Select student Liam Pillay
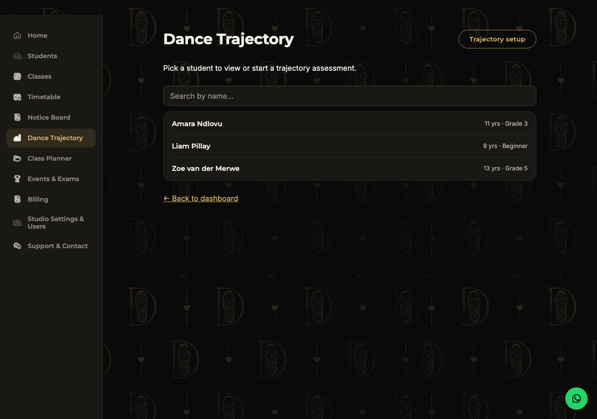 click(x=350, y=146)
